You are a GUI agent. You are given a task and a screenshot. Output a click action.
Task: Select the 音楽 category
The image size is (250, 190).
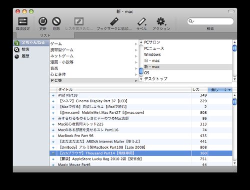click(94, 68)
